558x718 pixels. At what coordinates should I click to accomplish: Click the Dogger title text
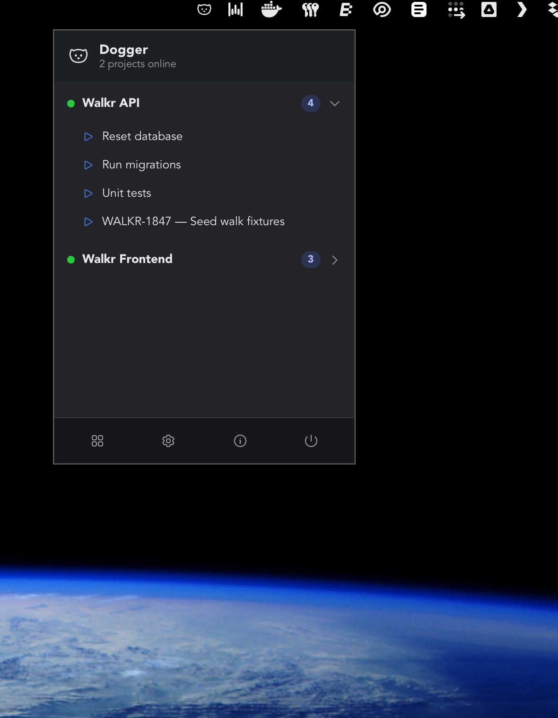click(x=124, y=50)
